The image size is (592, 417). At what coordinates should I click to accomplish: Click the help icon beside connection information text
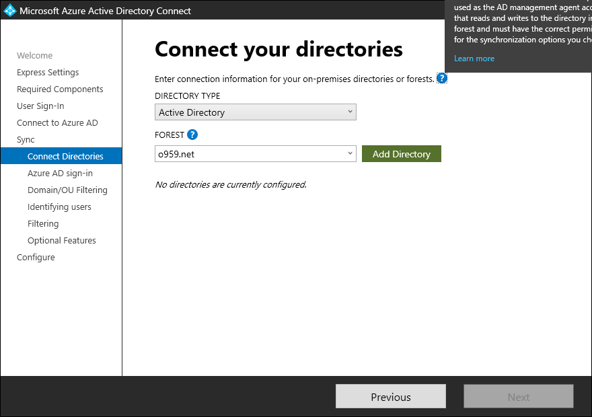pyautogui.click(x=442, y=79)
